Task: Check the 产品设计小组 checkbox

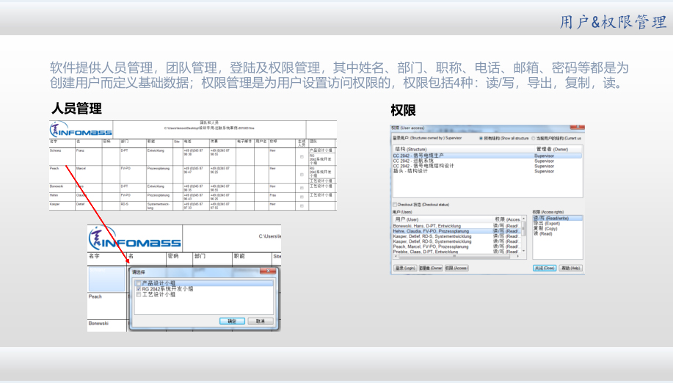Action: (138, 283)
